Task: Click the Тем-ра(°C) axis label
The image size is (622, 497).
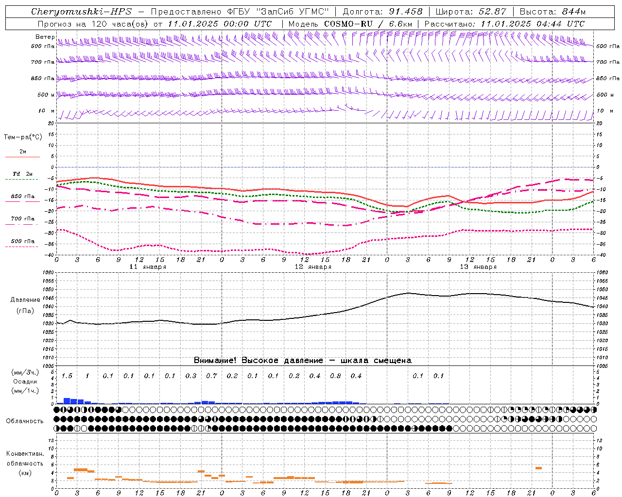Action: tap(23, 137)
